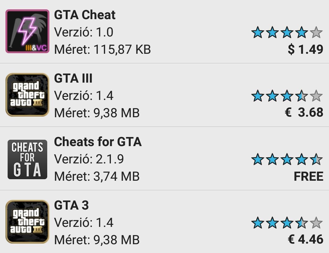Open the GTA 3 app title
The image size is (329, 253).
(71, 206)
